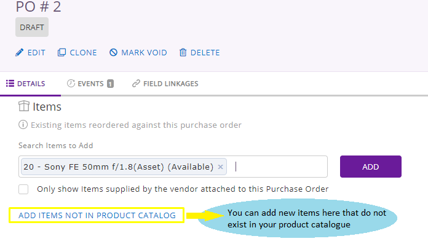The height and width of the screenshot is (244, 428).
Task: Select the Details tab
Action: click(x=26, y=84)
